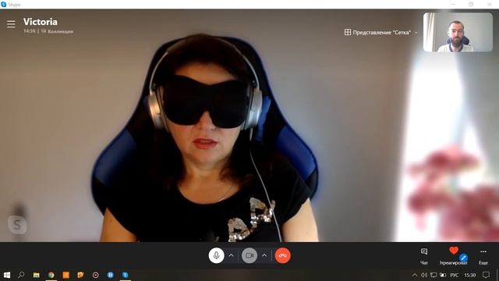The height and width of the screenshot is (281, 499).
Task: Expand camera options chevron
Action: click(264, 255)
